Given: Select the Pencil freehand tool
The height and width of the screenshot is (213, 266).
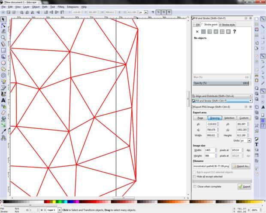Looking at the screenshot, I should [3, 82].
